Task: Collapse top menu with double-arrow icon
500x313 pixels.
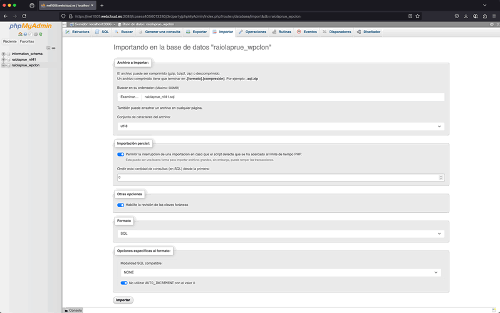Action: (x=497, y=24)
